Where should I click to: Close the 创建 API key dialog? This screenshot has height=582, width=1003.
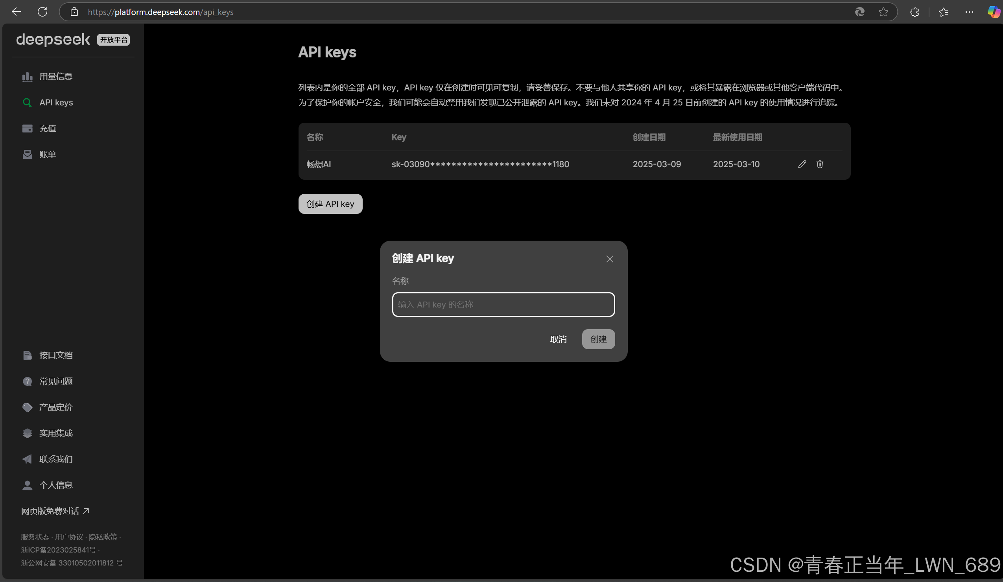pos(609,259)
